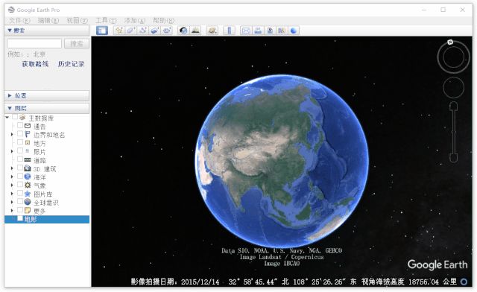Click the Add Placemark pushpin icon

119,31
